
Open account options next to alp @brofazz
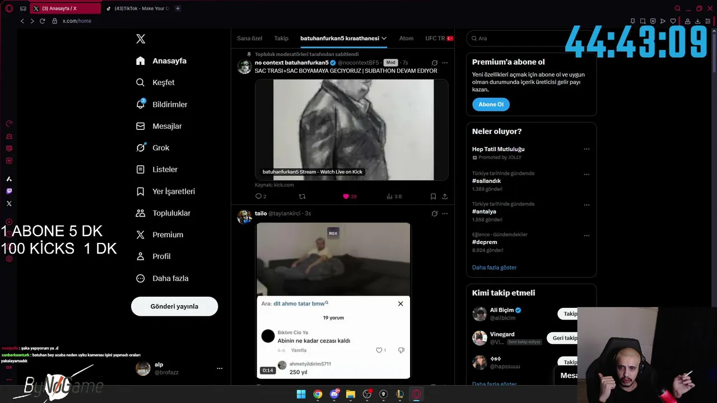220,368
